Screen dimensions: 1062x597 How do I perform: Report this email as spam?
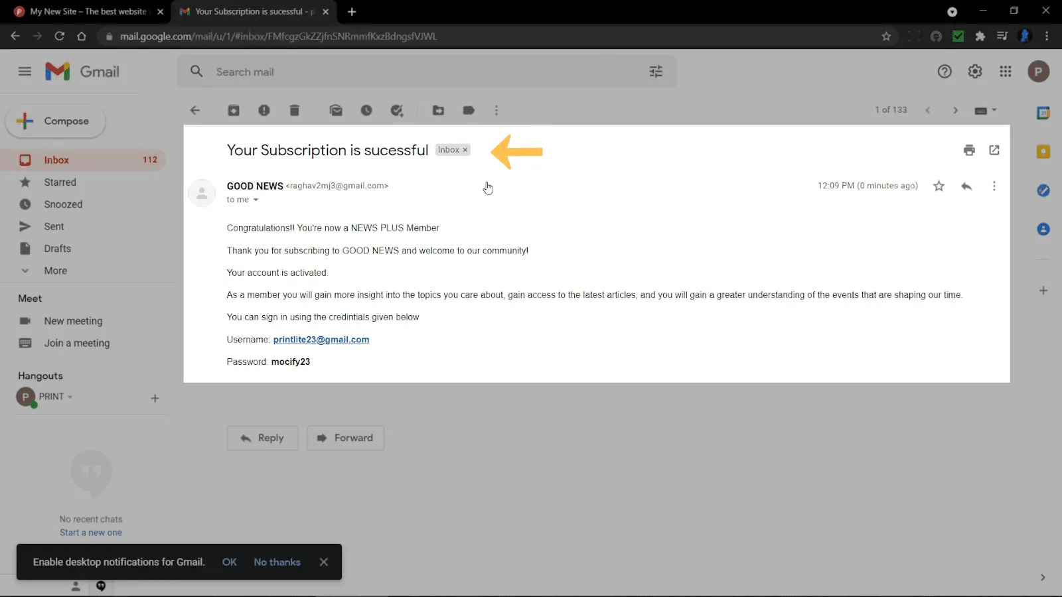click(264, 111)
